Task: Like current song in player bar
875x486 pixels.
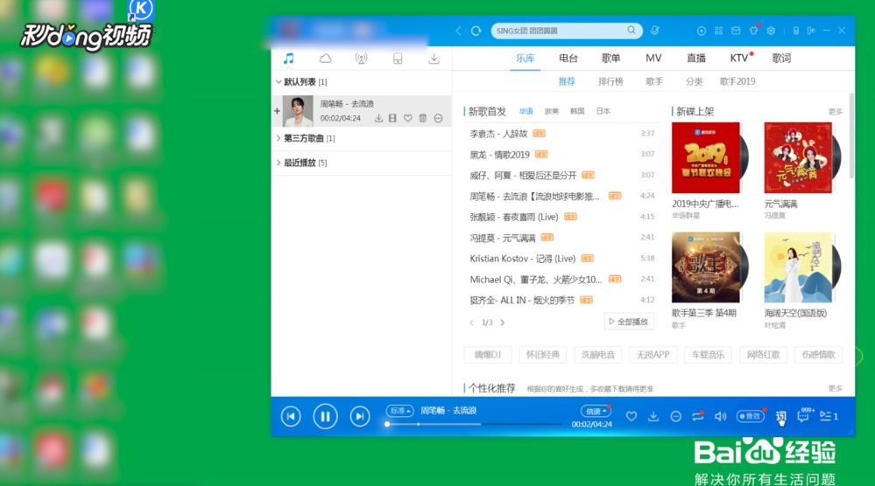Action: [x=632, y=416]
